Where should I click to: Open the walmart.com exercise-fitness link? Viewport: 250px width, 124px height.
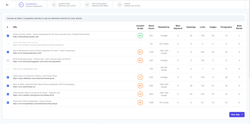tap(33, 95)
